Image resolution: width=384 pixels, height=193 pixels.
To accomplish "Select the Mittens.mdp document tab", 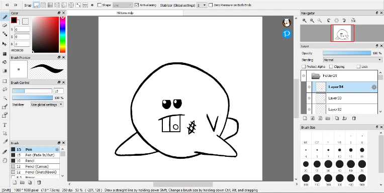I will click(x=125, y=13).
